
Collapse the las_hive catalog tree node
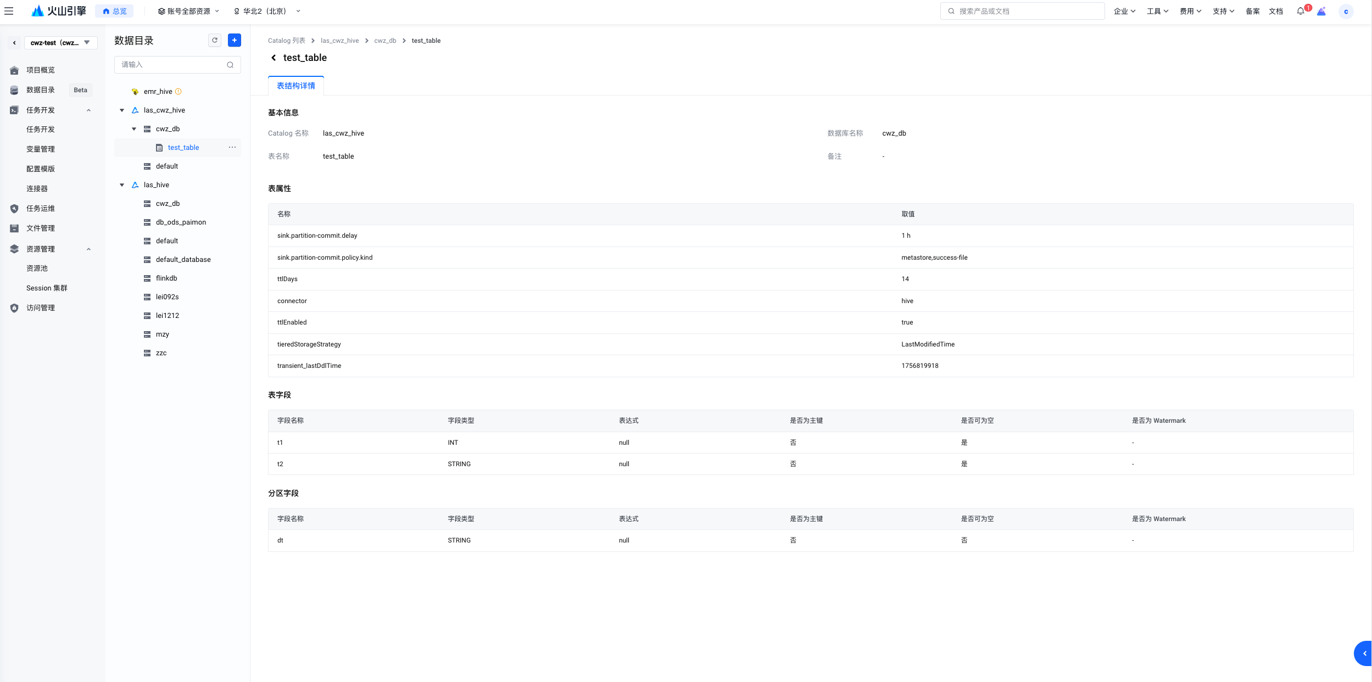pyautogui.click(x=122, y=185)
